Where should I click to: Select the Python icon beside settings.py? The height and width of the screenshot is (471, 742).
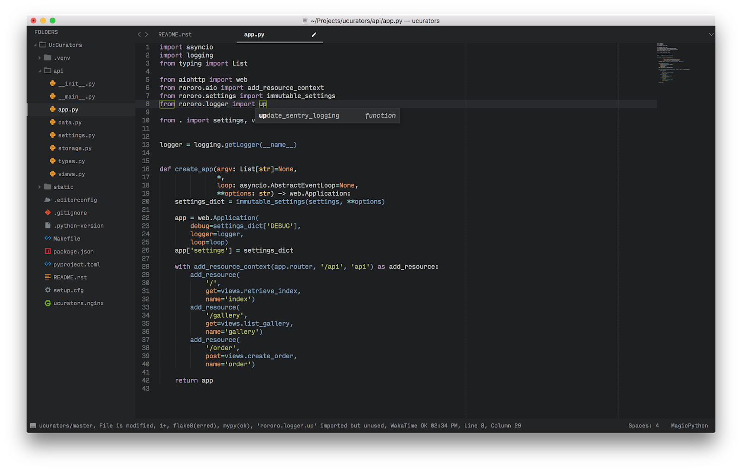point(51,135)
